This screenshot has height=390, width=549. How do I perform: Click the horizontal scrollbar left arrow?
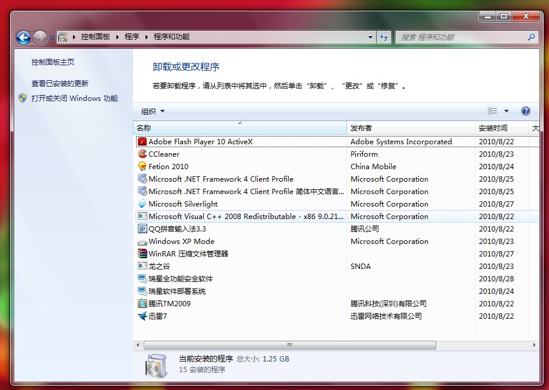click(x=138, y=345)
